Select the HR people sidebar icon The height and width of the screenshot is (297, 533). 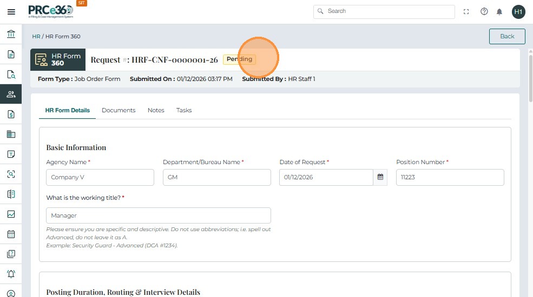click(x=11, y=94)
